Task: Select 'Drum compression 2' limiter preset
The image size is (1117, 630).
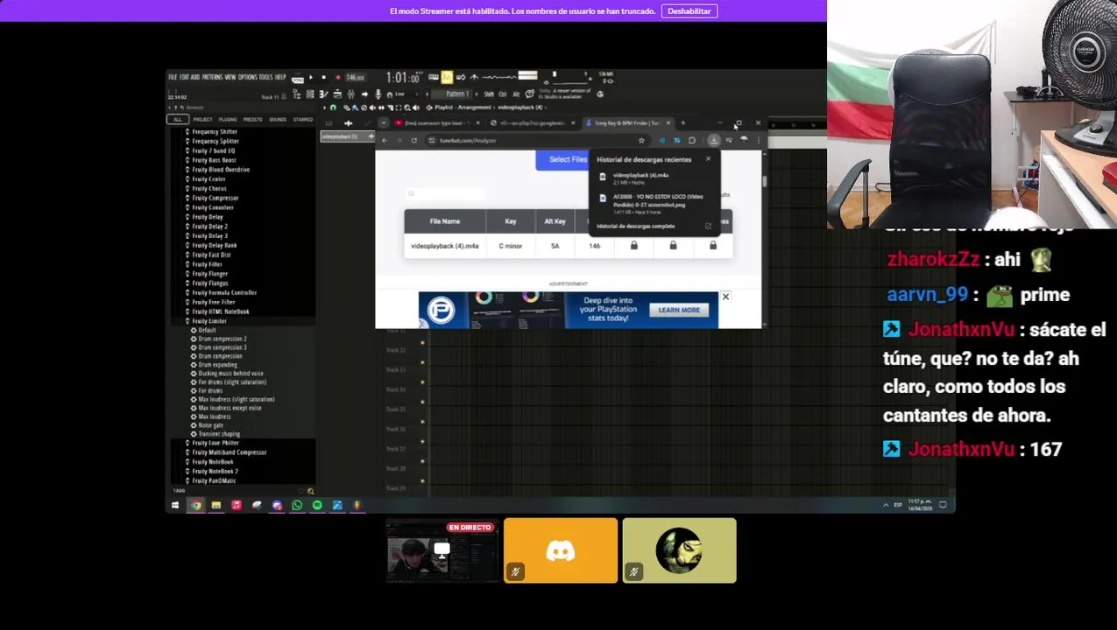Action: click(x=222, y=339)
